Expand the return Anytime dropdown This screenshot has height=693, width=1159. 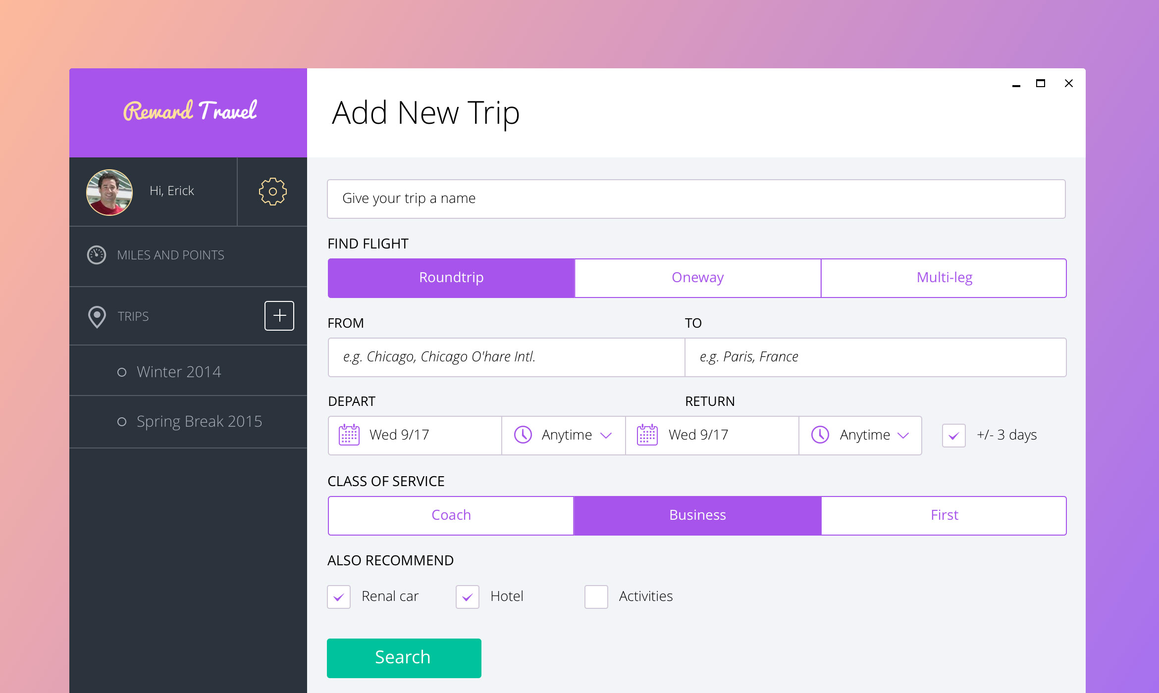(903, 435)
